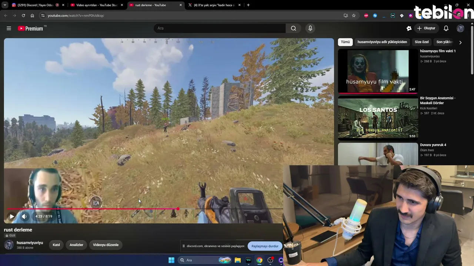Bookmark this page with the star

tap(354, 16)
